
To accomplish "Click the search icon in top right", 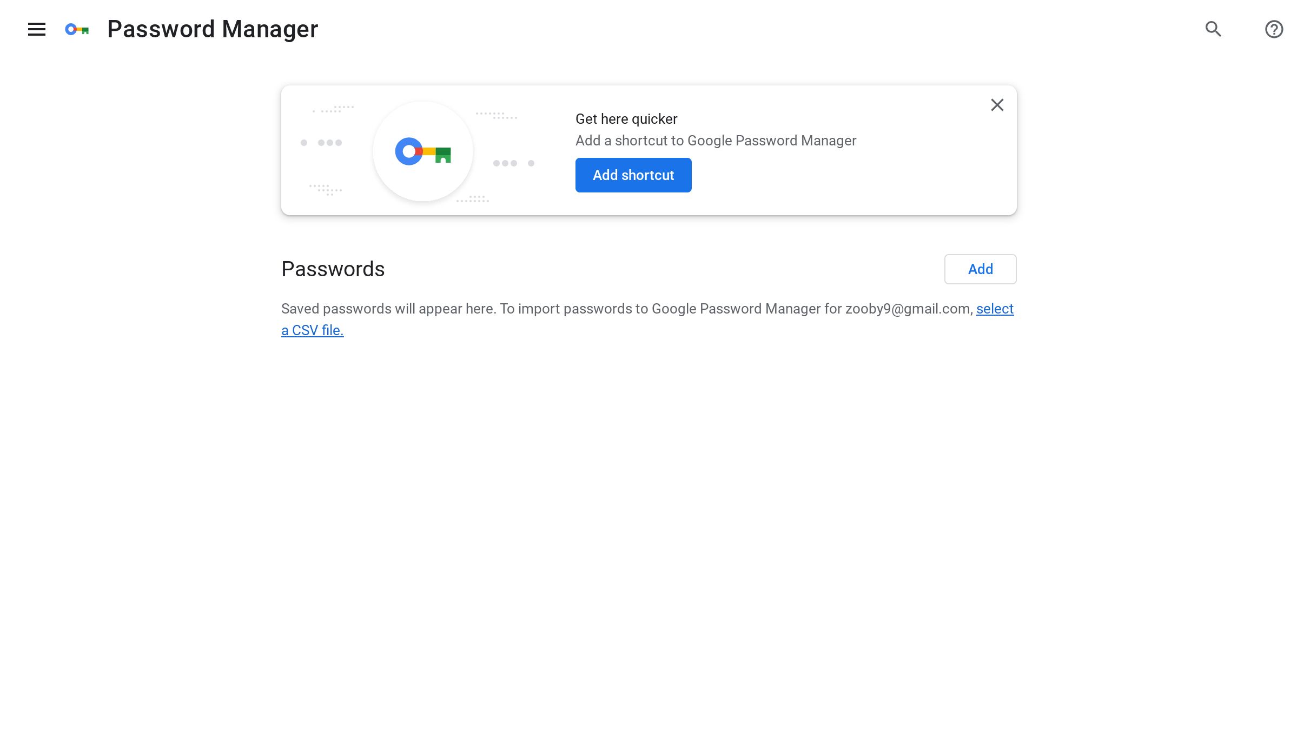I will coord(1213,29).
